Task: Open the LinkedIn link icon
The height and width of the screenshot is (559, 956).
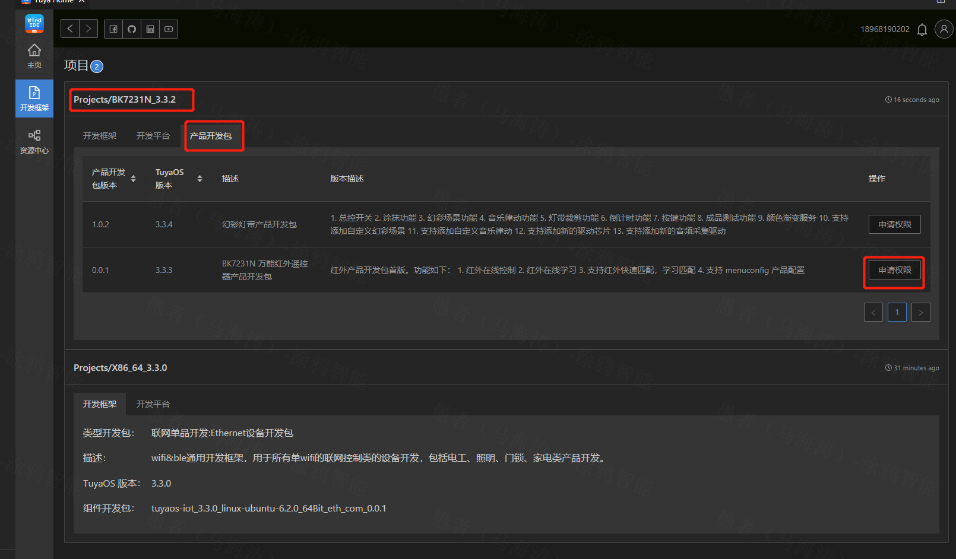Action: point(150,28)
